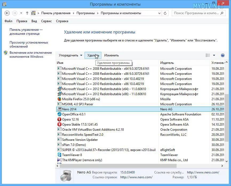
Task: Select Mozilla Firefox 25.0 (x86 ru) name
Action: (81, 99)
